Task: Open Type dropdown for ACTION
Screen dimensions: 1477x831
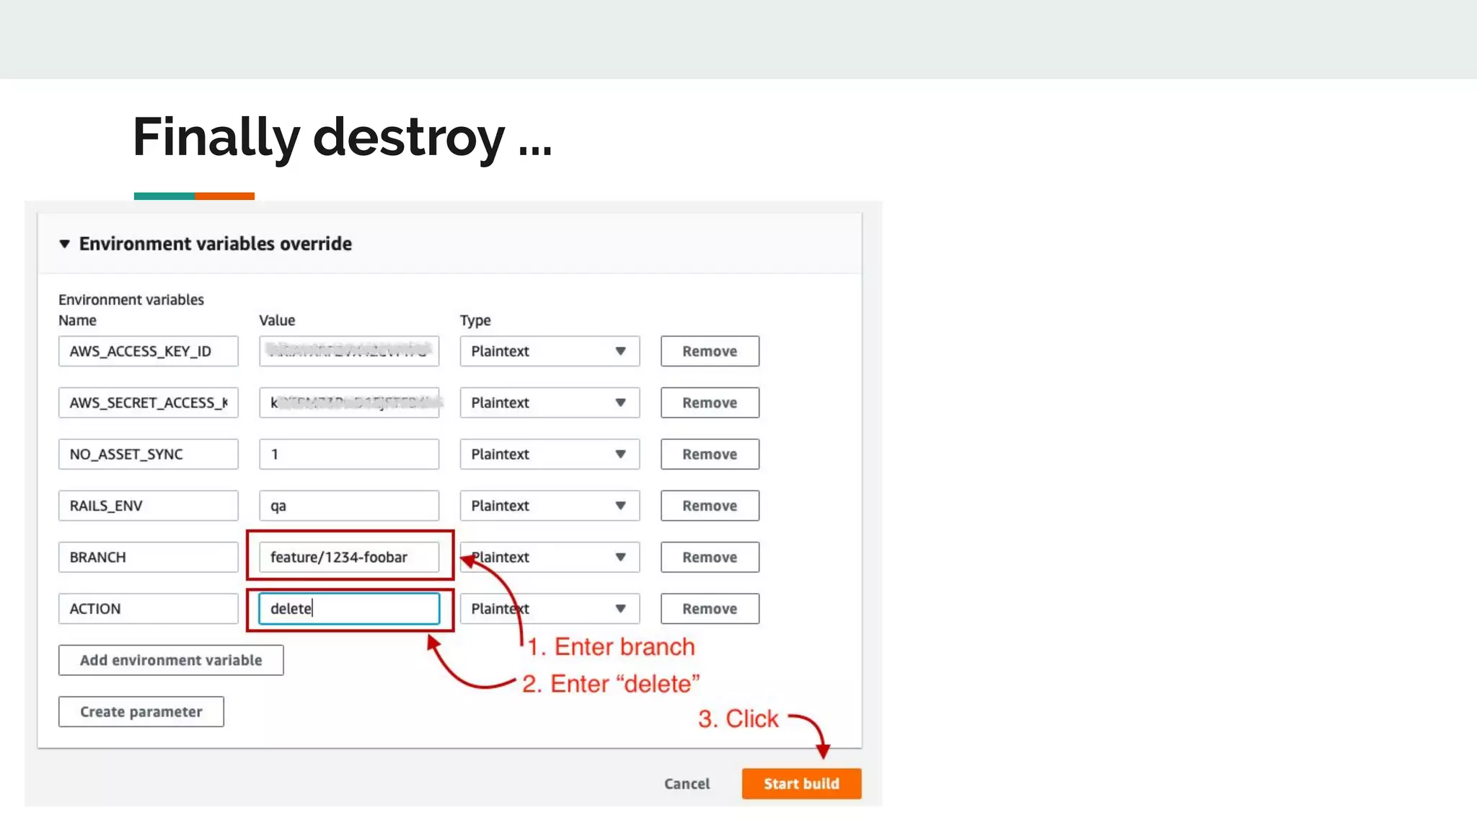Action: coord(550,609)
